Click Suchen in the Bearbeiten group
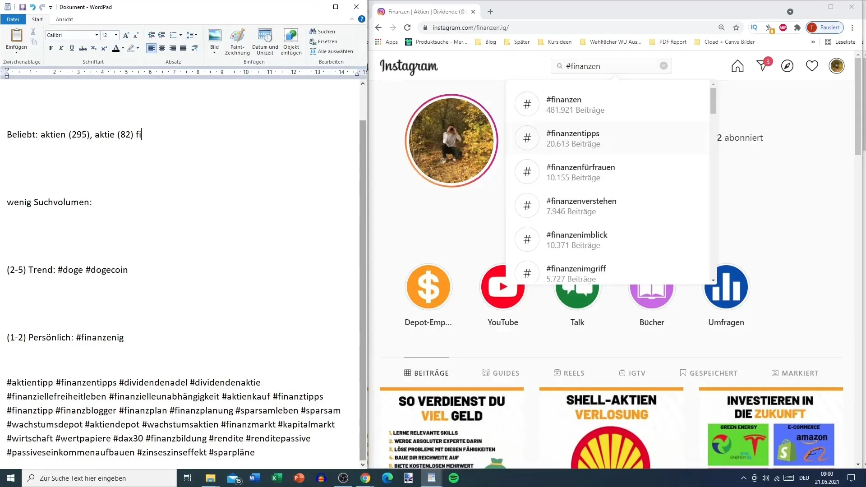The image size is (866, 487). coord(322,32)
